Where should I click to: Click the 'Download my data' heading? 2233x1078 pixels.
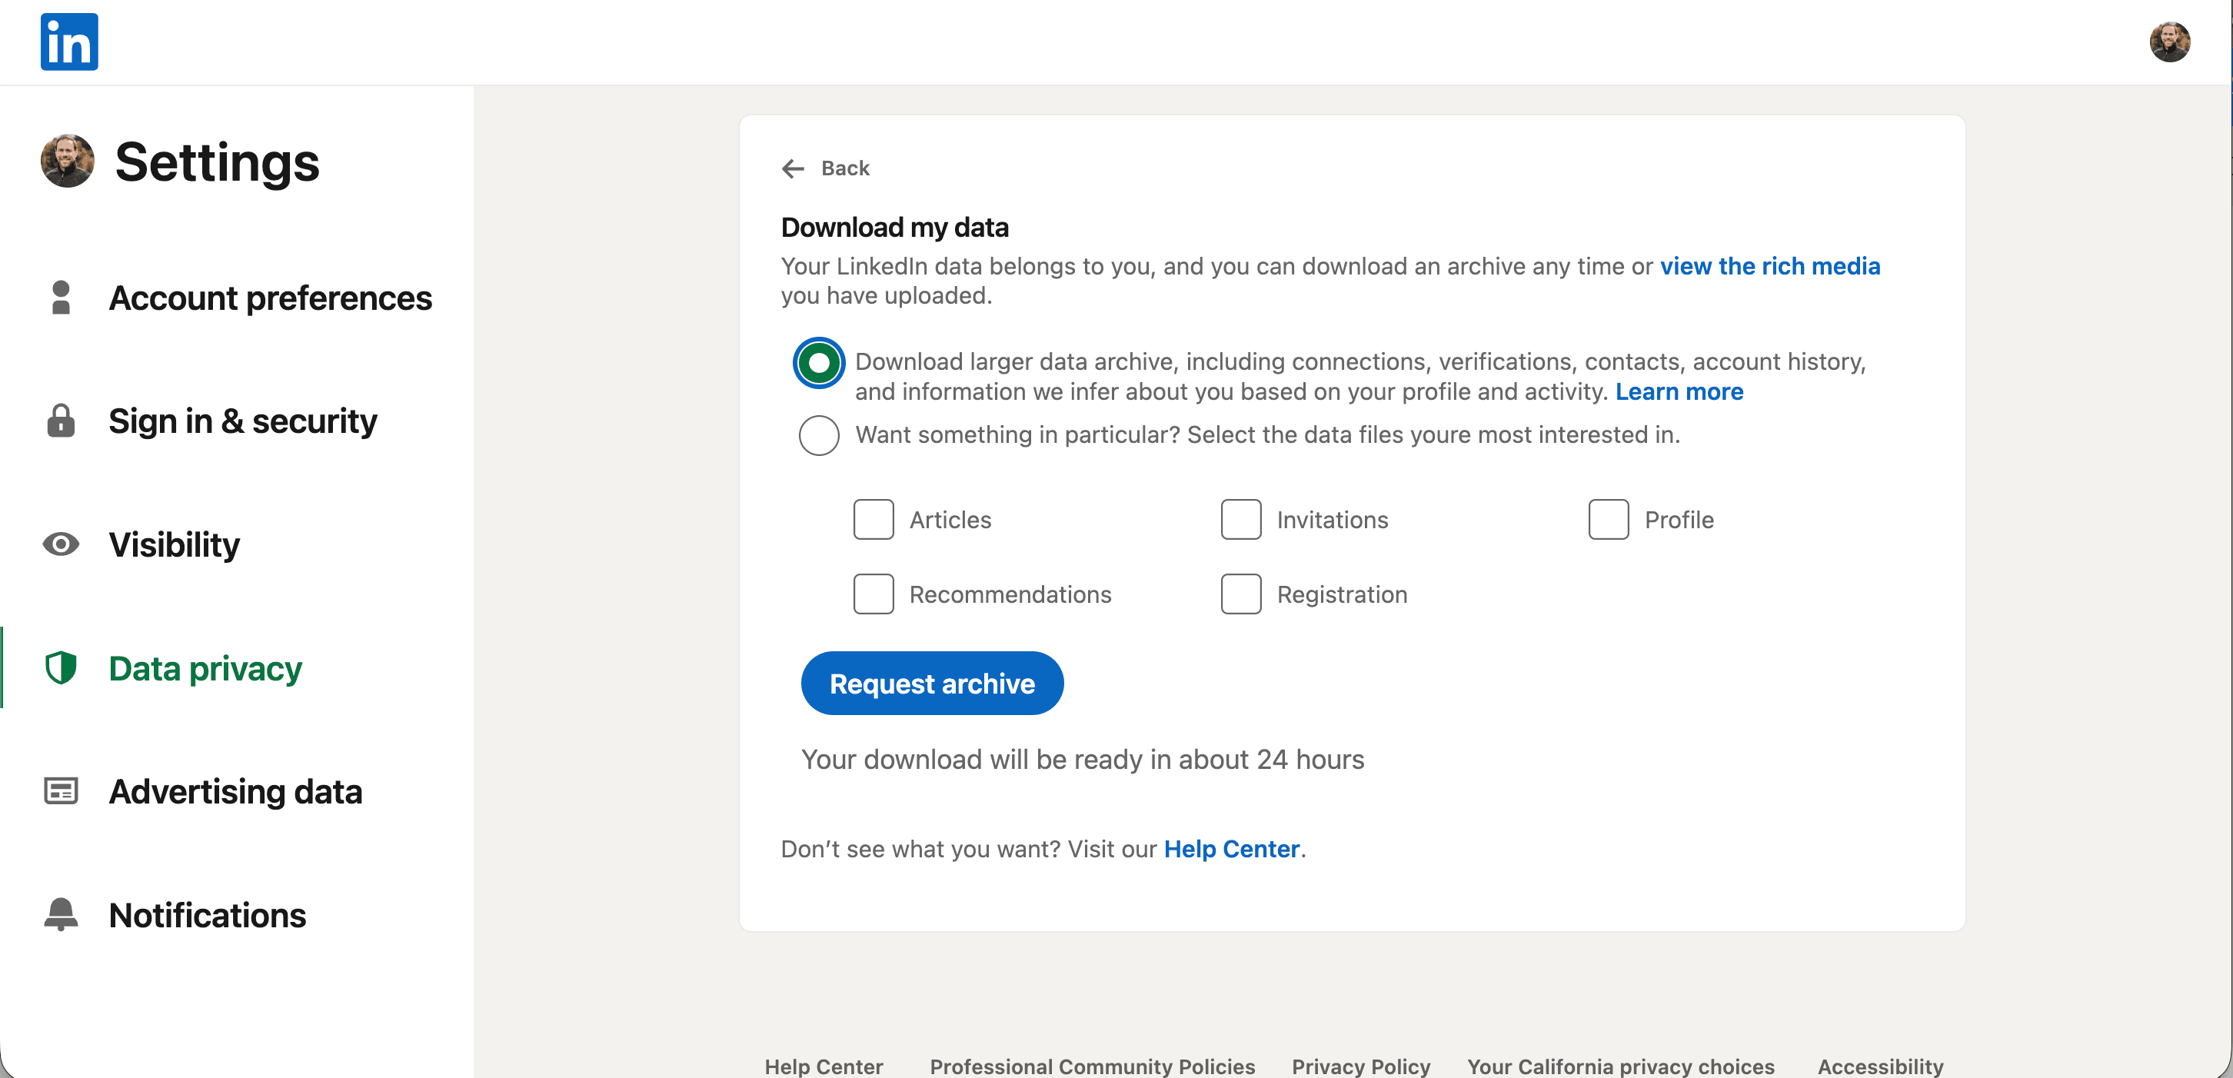[x=894, y=227]
